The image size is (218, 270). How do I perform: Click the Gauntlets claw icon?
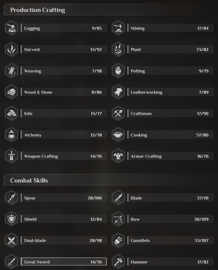pyautogui.click(x=118, y=240)
